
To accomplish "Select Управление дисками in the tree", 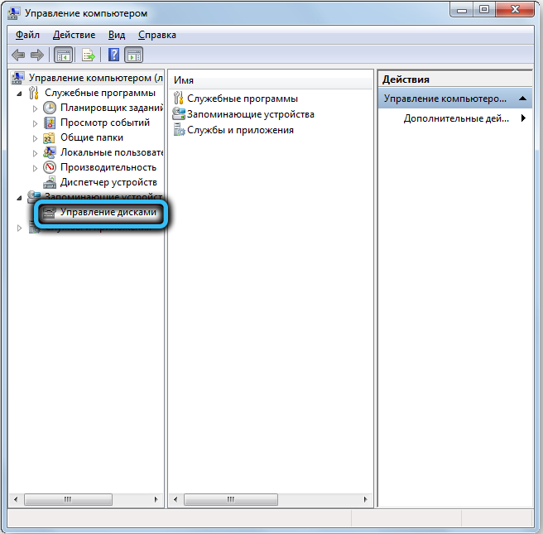I will [108, 212].
